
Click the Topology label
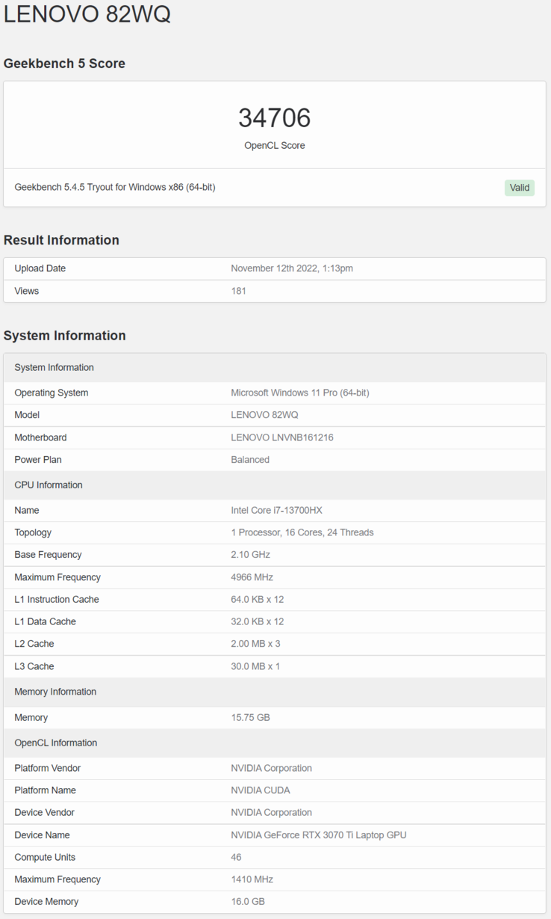coord(33,532)
